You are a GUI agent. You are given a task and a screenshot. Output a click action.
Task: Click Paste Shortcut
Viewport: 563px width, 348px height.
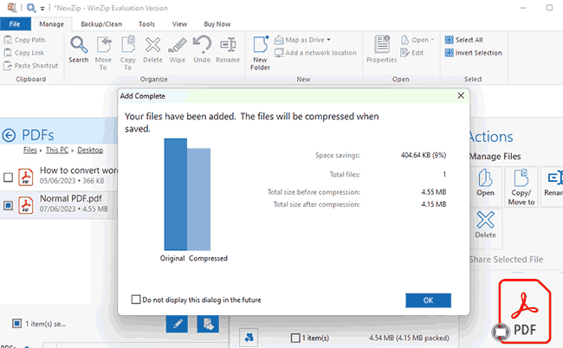tap(30, 66)
